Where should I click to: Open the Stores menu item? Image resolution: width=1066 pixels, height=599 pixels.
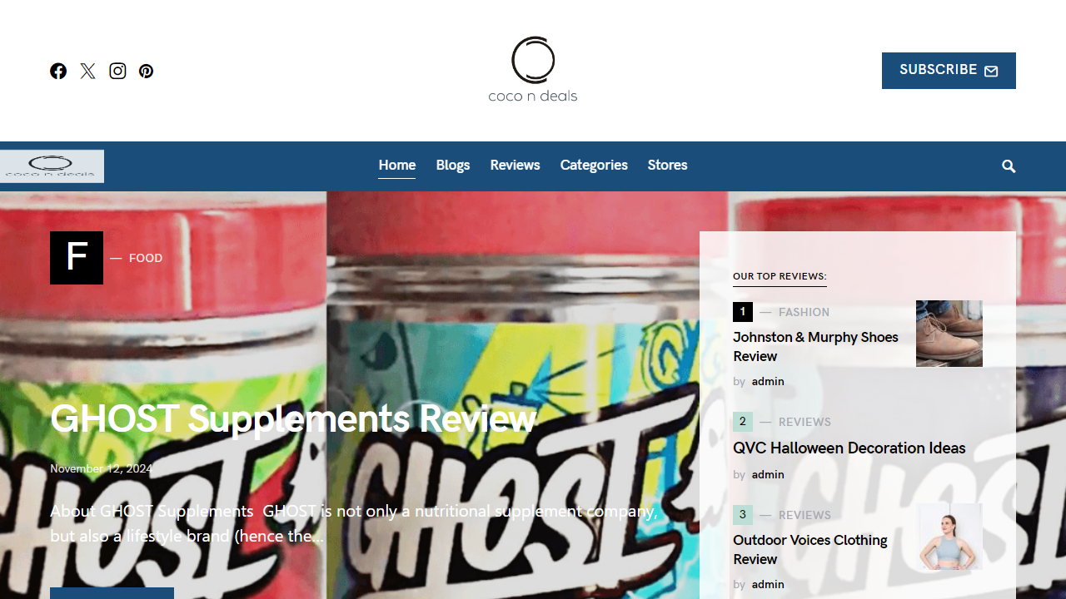click(x=668, y=165)
